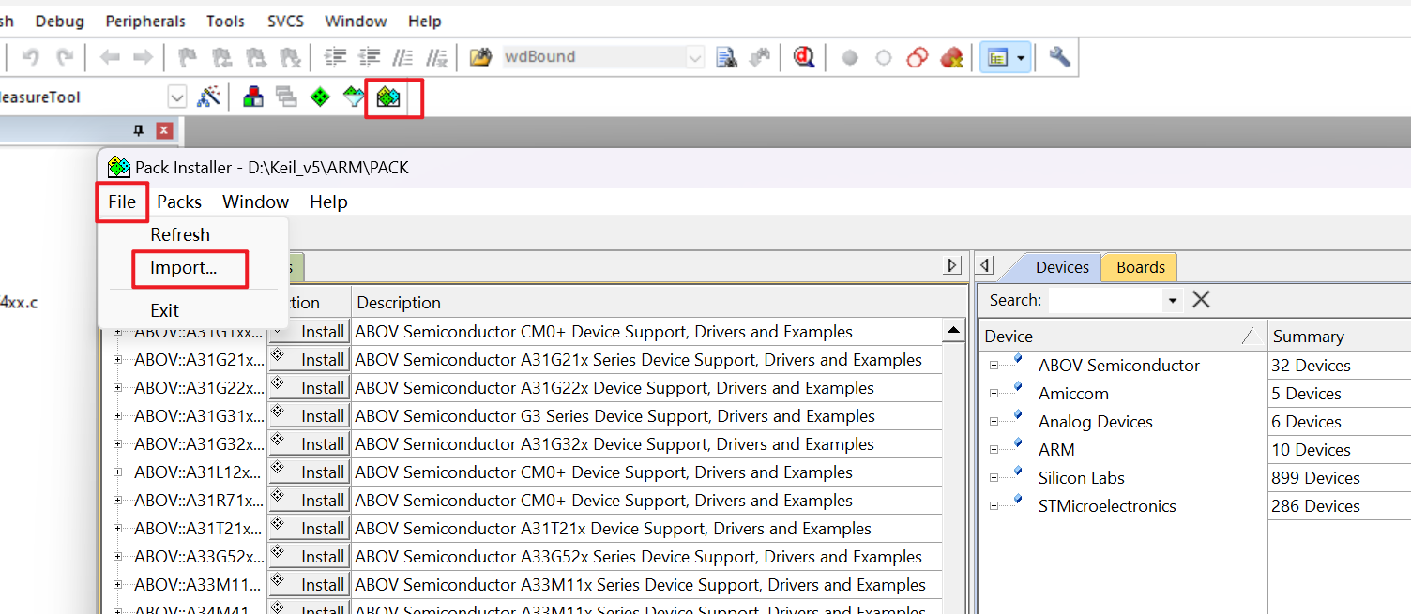This screenshot has width=1411, height=614.
Task: Clear the device search with X
Action: [x=1201, y=300]
